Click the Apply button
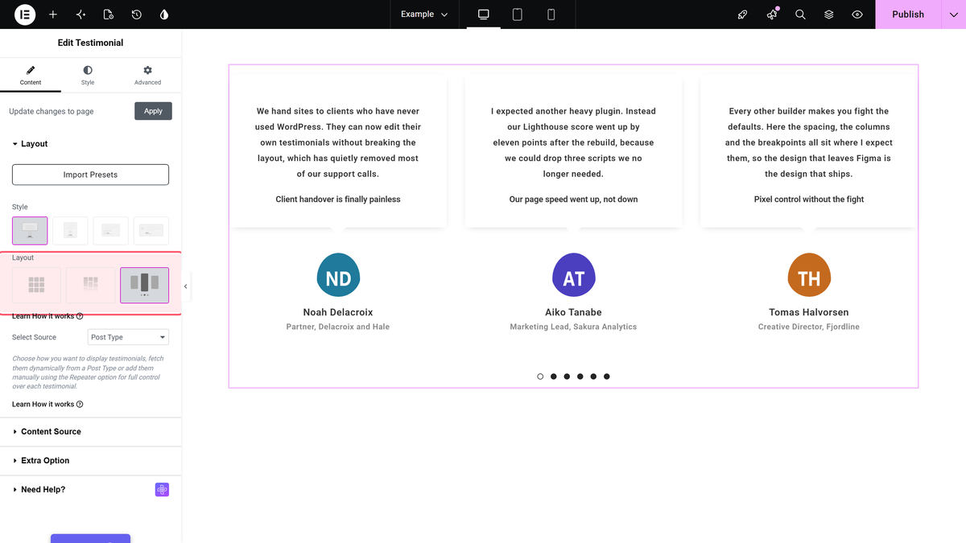This screenshot has height=543, width=966. coord(153,111)
